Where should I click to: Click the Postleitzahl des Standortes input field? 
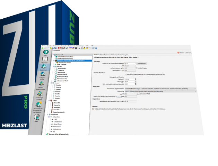(x=130, y=63)
